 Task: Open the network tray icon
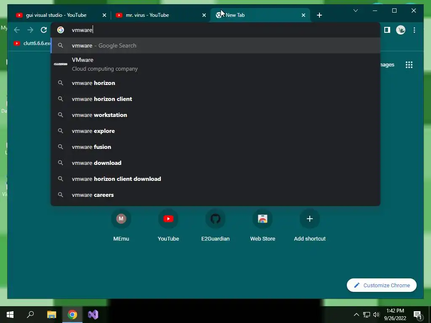(367, 315)
